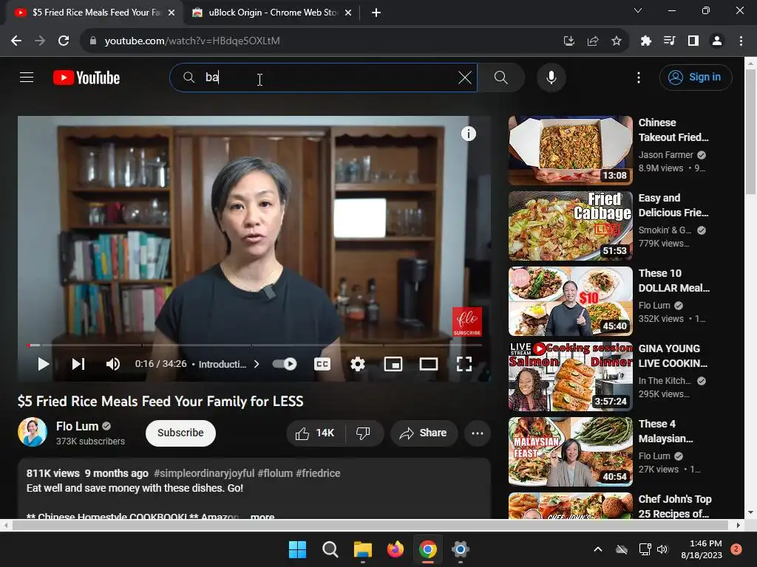Image resolution: width=757 pixels, height=567 pixels.
Task: Show hidden system tray icons
Action: point(597,549)
